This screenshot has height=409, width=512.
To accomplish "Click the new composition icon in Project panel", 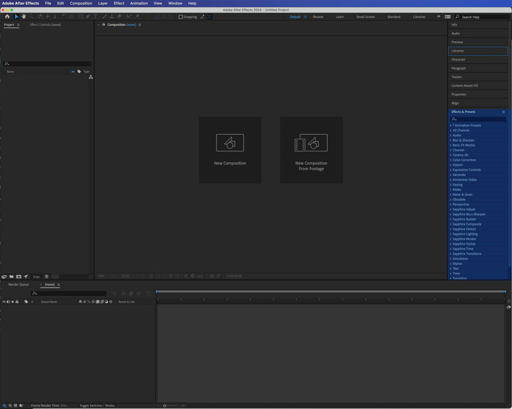I will point(18,276).
